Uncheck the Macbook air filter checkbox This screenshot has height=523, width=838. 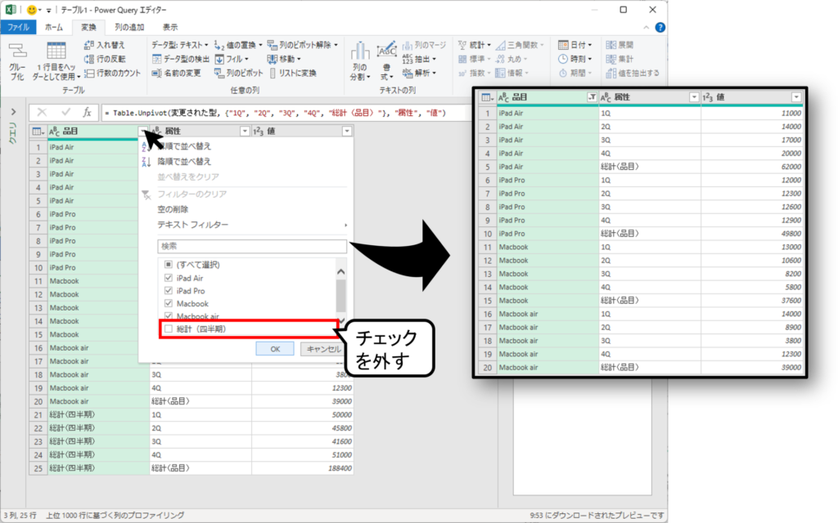(169, 315)
